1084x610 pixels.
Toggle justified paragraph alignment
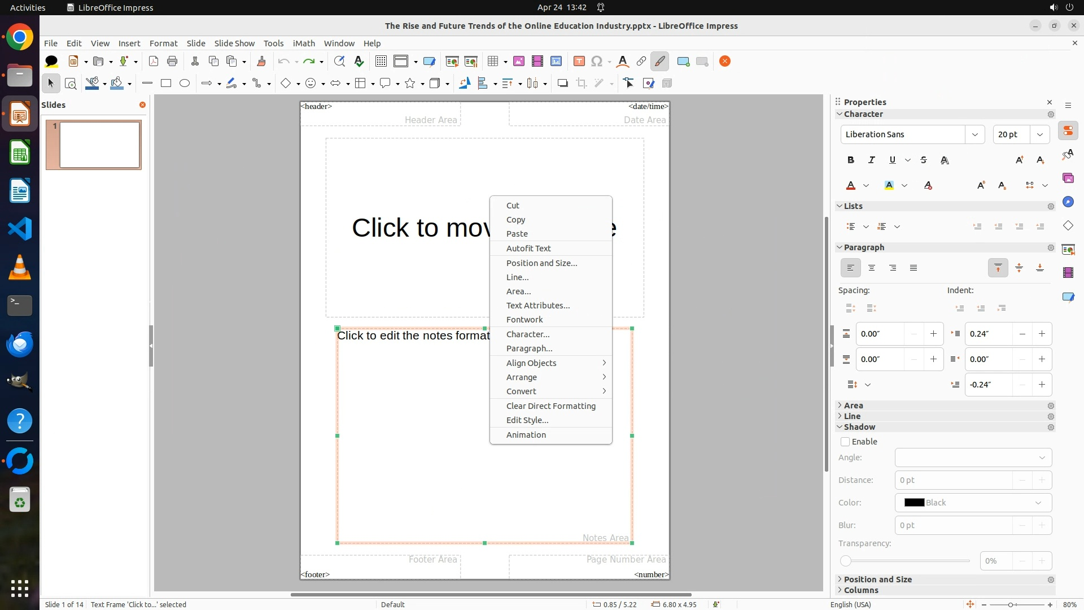coord(913,268)
